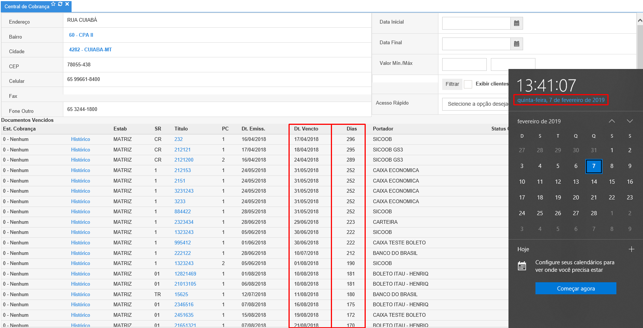This screenshot has height=328, width=643.
Task: Select day 28 in February calendar
Action: 594,213
